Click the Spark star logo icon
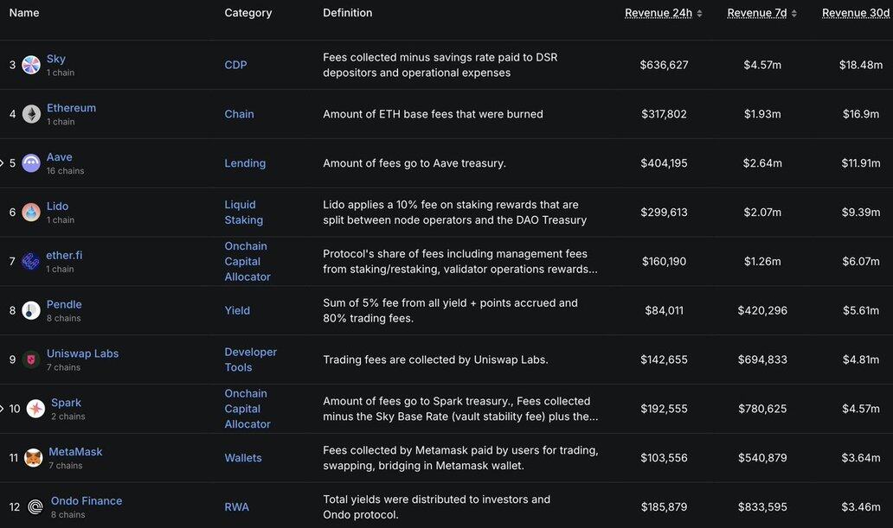Viewport: 893px width, 528px height. click(x=35, y=409)
